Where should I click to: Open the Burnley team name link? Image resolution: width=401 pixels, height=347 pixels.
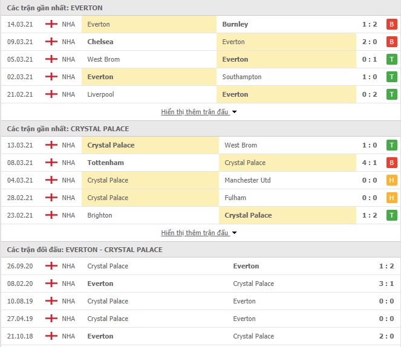coord(235,24)
